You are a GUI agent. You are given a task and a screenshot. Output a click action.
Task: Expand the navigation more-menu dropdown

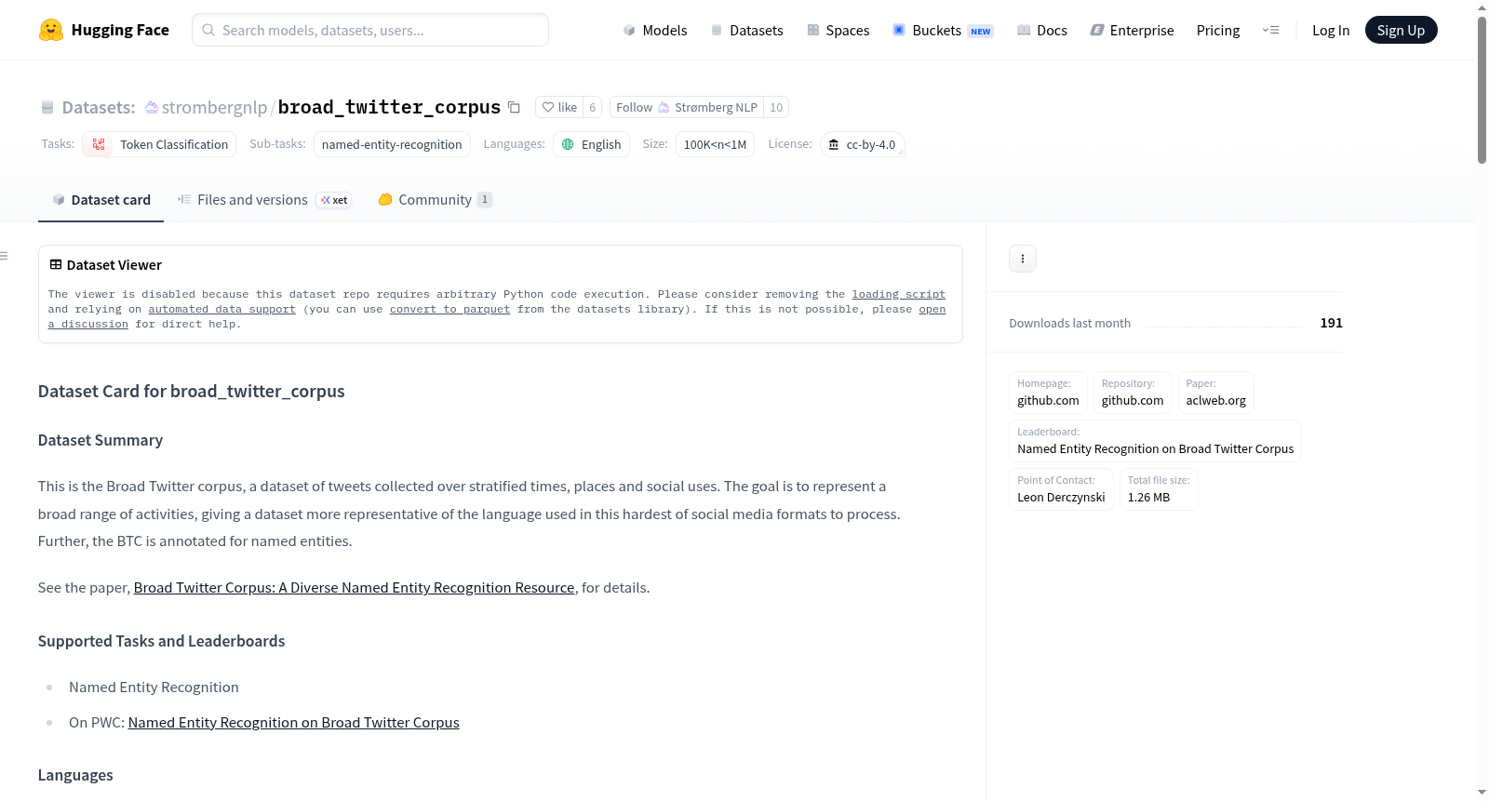[1270, 30]
